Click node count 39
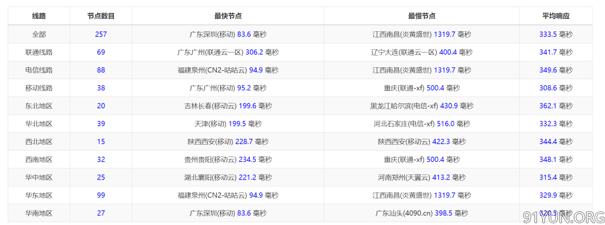Screen dimensions: 605x225 click(100, 124)
